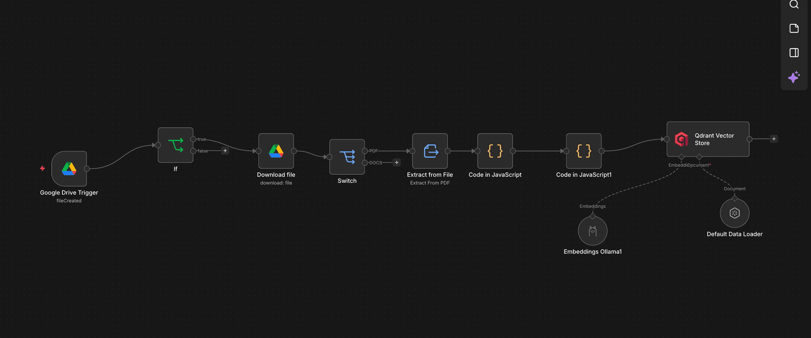This screenshot has height=338, width=811.
Task: Open the Code in JavaScript1 node
Action: tap(584, 151)
